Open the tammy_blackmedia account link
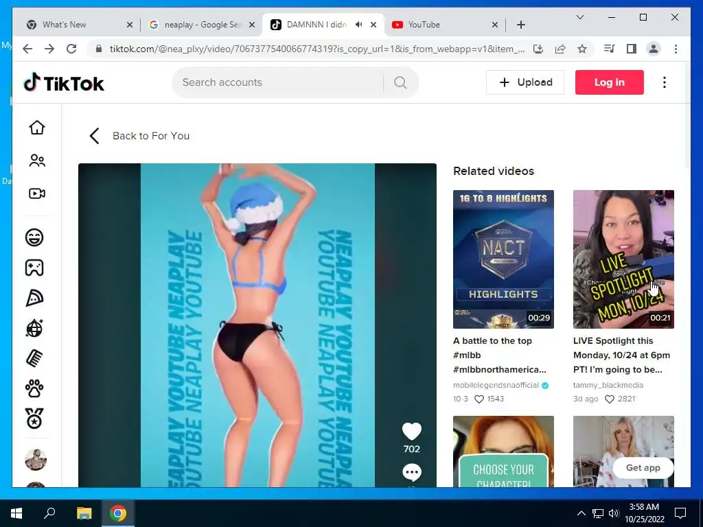Screen dimensions: 703x527 coord(608,386)
